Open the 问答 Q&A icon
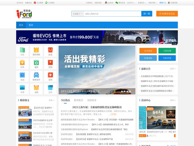Screen dimensions: 194x146 (22, 62)
